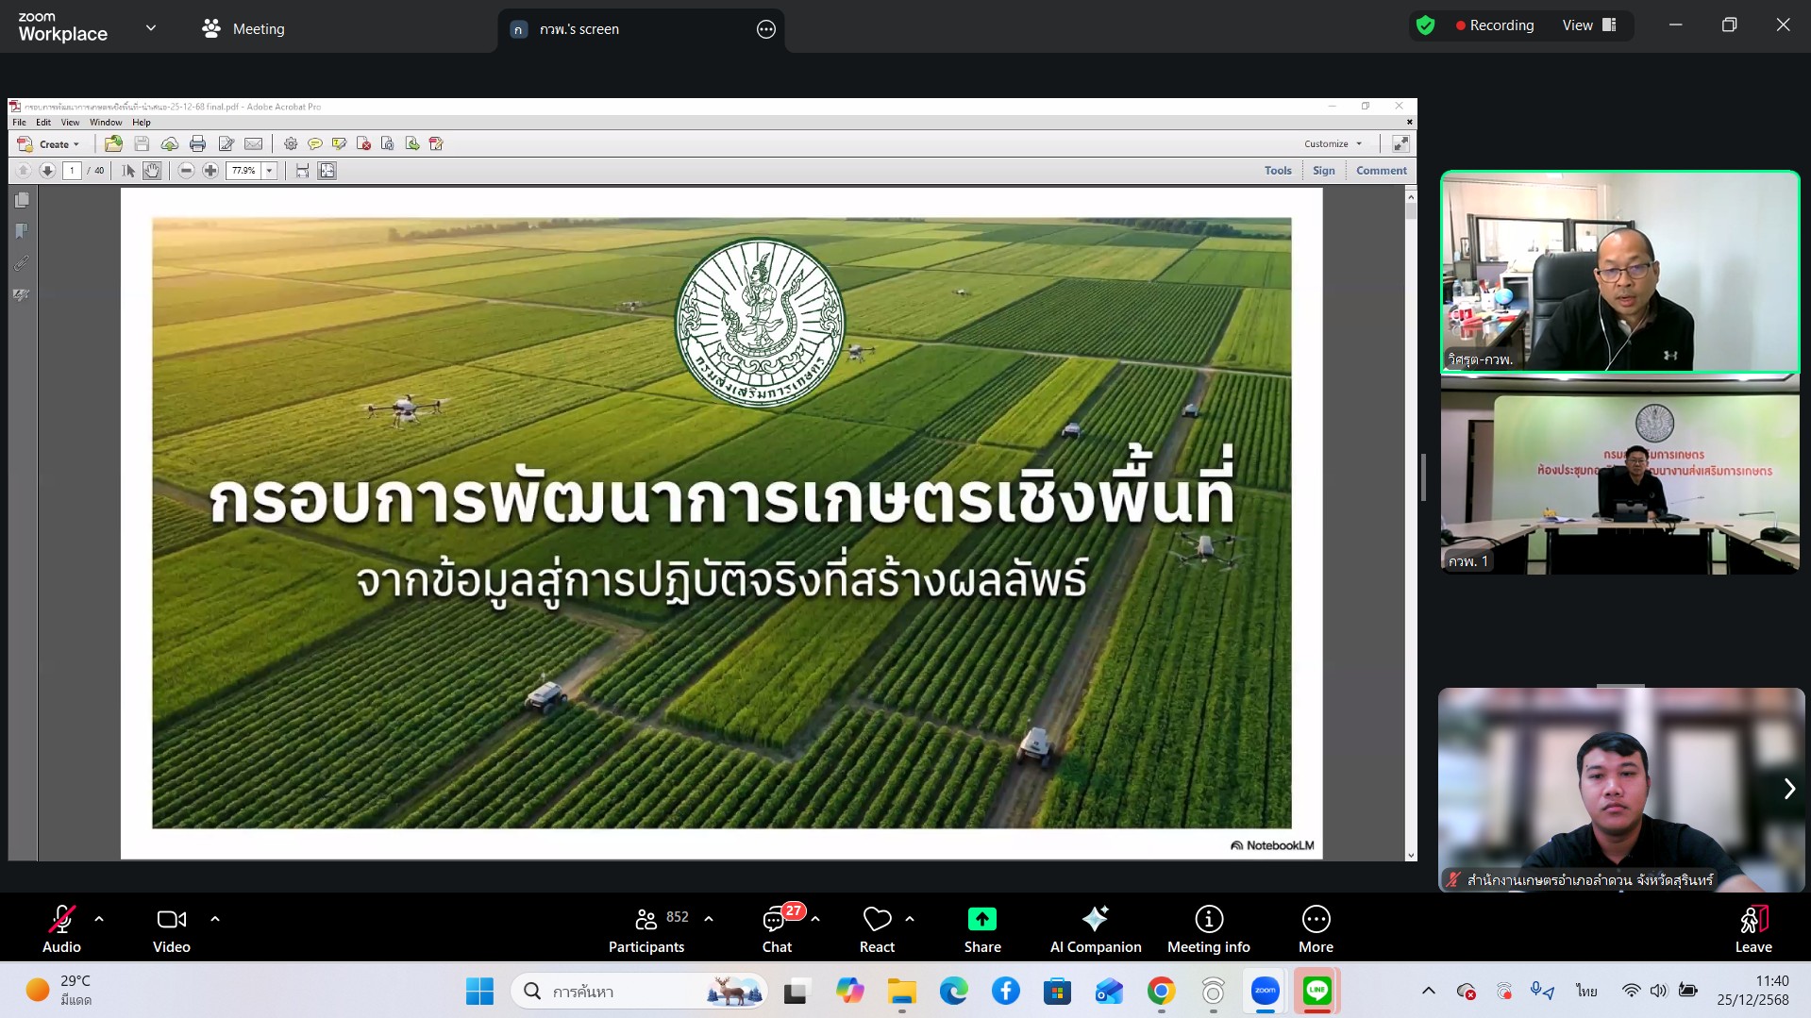Expand the video settings caret
Screen dimensions: 1811x1018
(215, 919)
